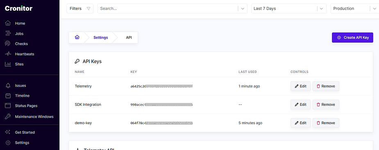This screenshot has height=150, width=379.
Task: Go to Settings breadcrumb link
Action: [100, 38]
